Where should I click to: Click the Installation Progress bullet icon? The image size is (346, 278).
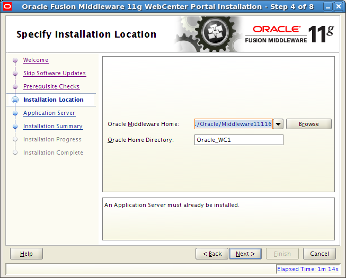click(x=15, y=139)
